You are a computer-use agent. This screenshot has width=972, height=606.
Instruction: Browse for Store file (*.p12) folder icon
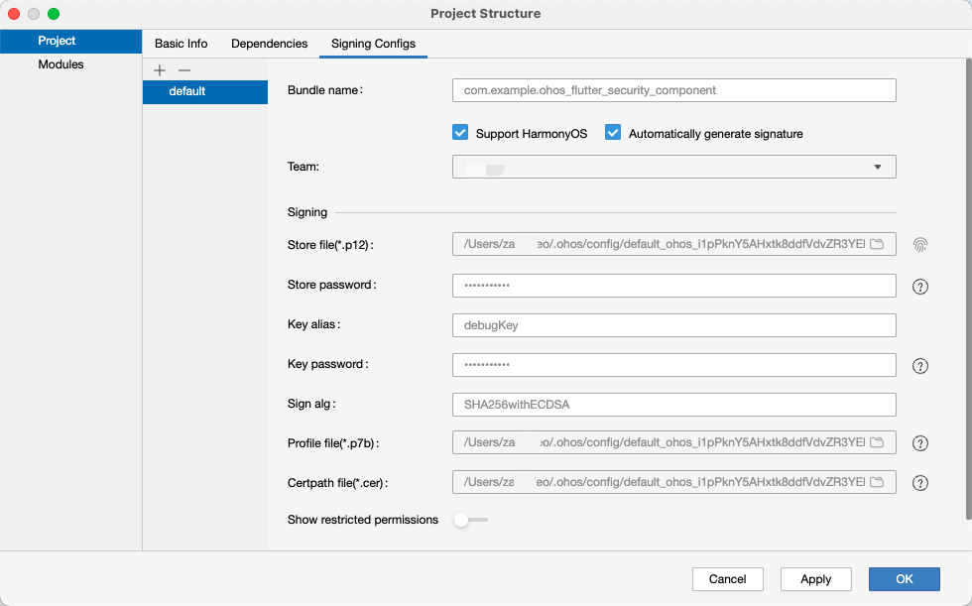point(877,244)
